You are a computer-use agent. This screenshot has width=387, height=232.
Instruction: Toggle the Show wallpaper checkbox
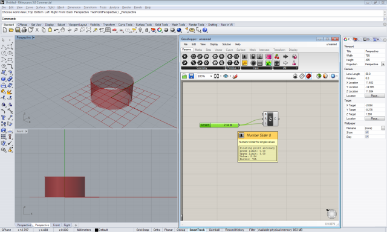367,132
